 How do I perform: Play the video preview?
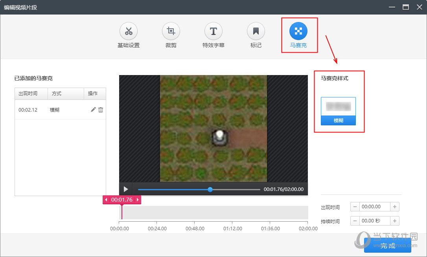[x=126, y=189]
